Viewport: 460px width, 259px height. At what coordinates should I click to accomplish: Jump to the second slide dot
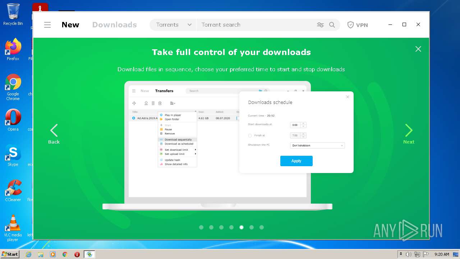point(211,227)
